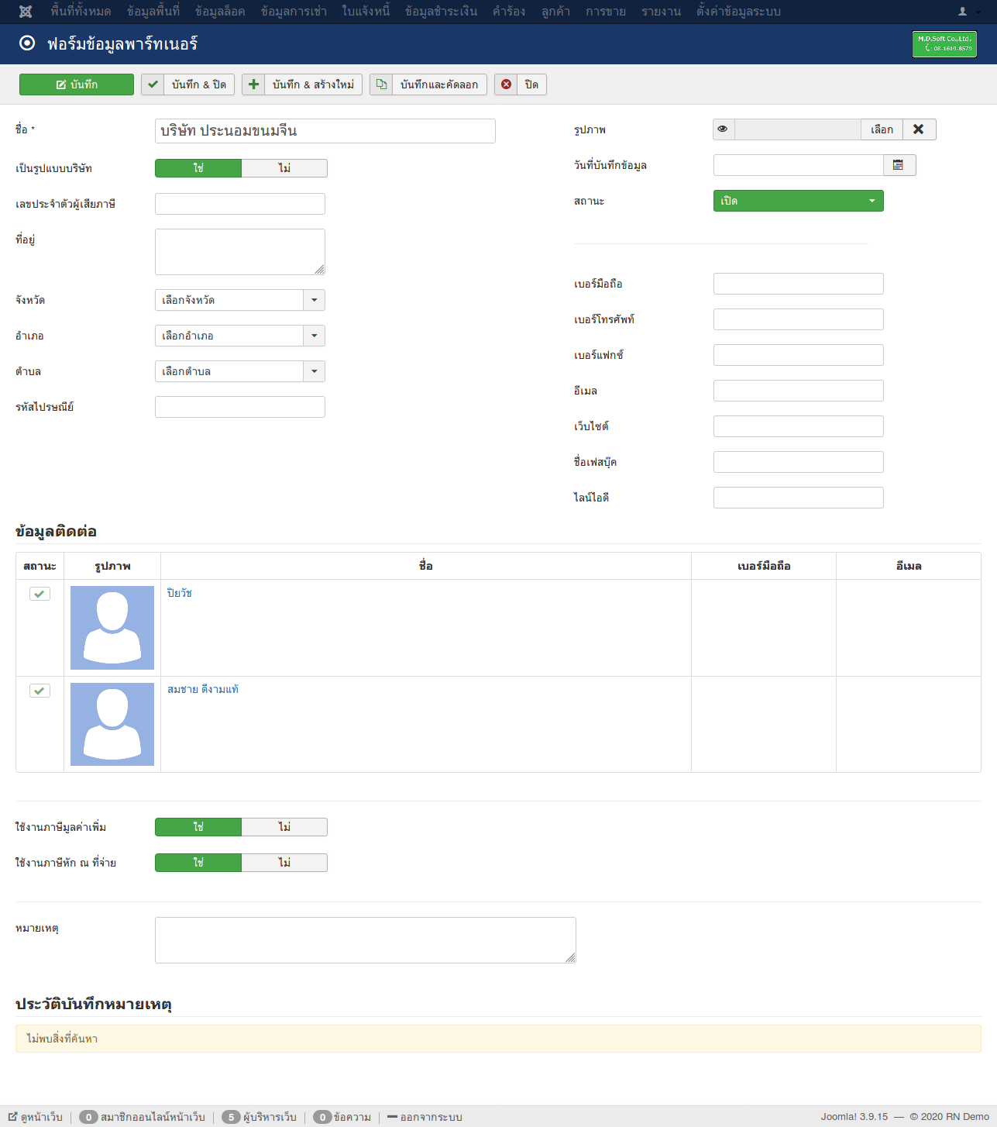Open the เลือกอำเภอ district dropdown
The height and width of the screenshot is (1127, 997).
click(x=240, y=336)
